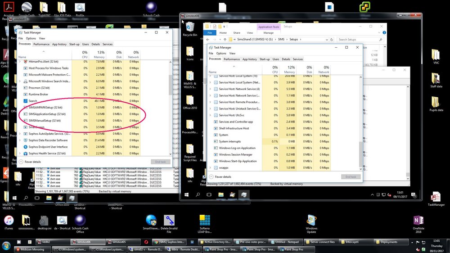
Task: Click Fewer details in right Task Manager
Action: pos(220,176)
